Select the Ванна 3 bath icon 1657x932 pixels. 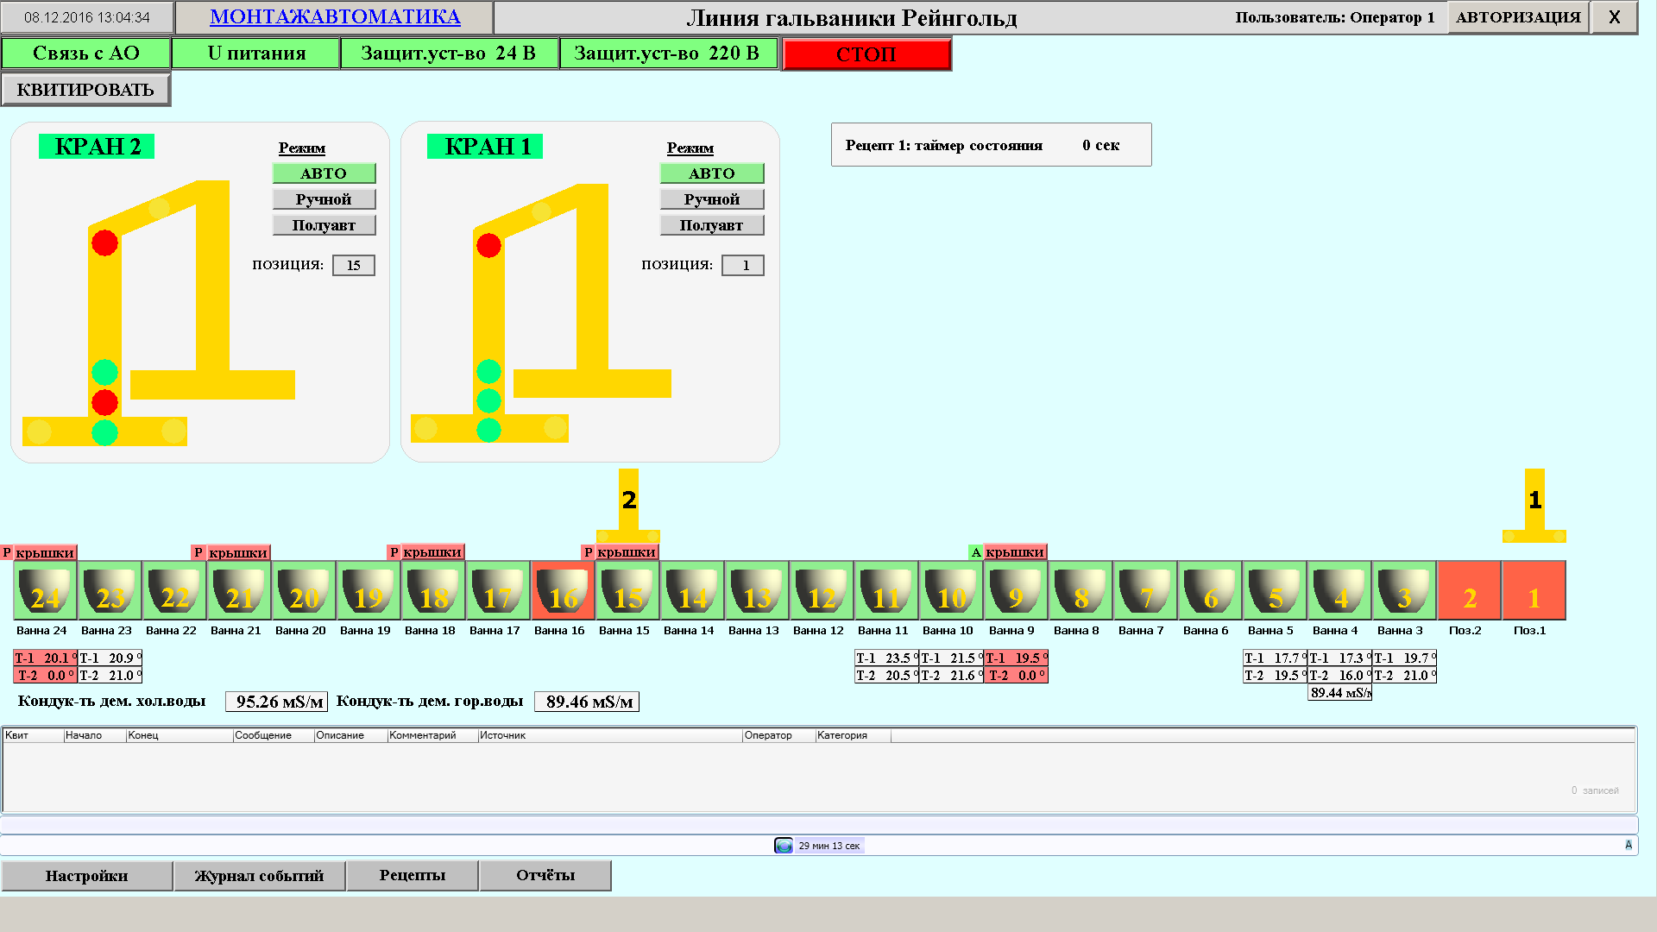coord(1404,591)
